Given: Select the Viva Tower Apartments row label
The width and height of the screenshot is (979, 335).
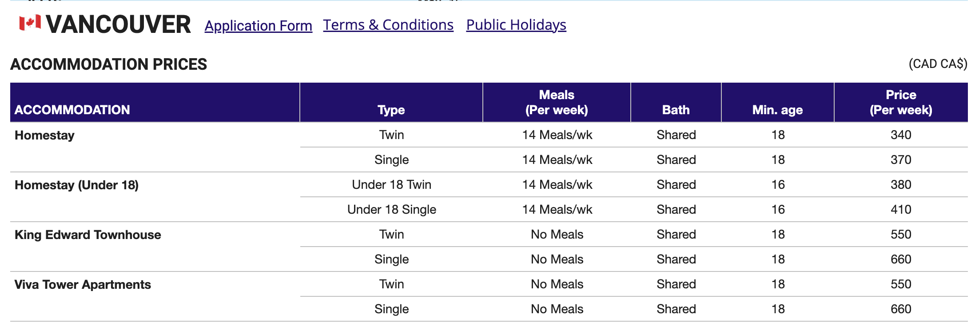Looking at the screenshot, I should tap(83, 284).
